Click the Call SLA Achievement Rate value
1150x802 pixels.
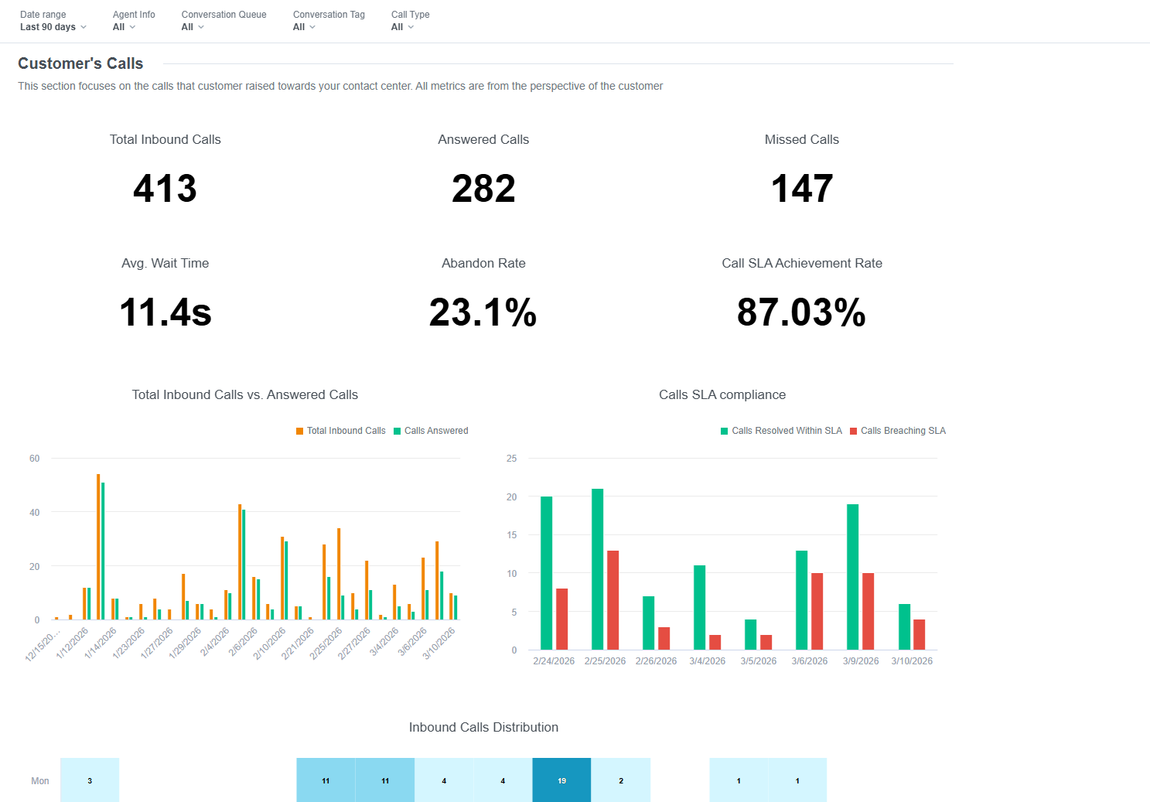[801, 312]
